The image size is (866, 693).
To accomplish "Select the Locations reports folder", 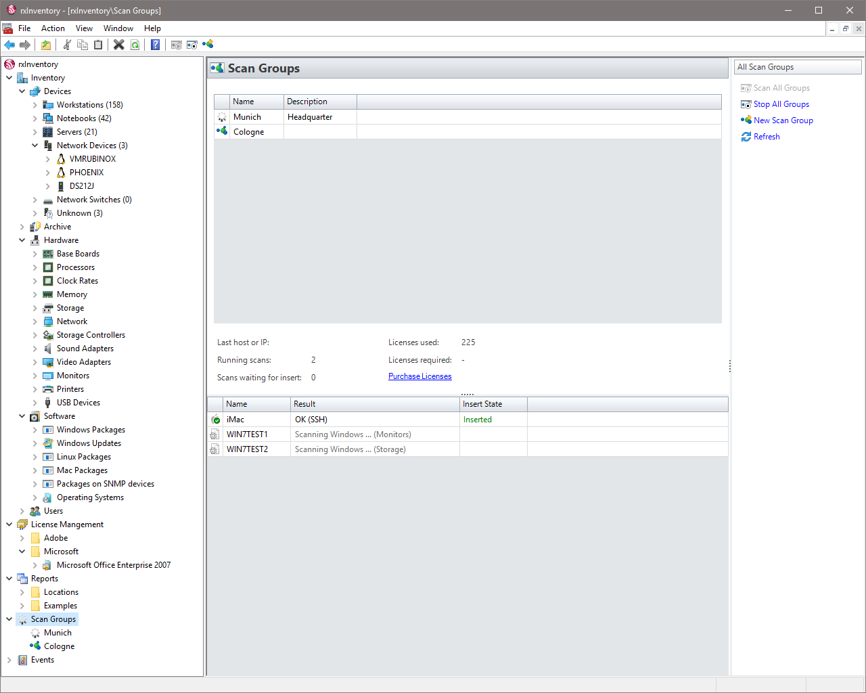I will coord(61,592).
